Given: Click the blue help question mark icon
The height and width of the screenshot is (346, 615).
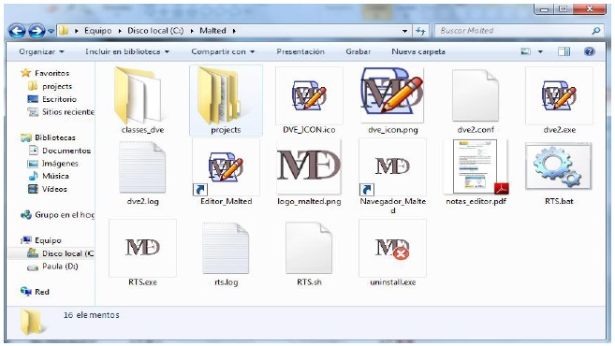Looking at the screenshot, I should [x=589, y=51].
